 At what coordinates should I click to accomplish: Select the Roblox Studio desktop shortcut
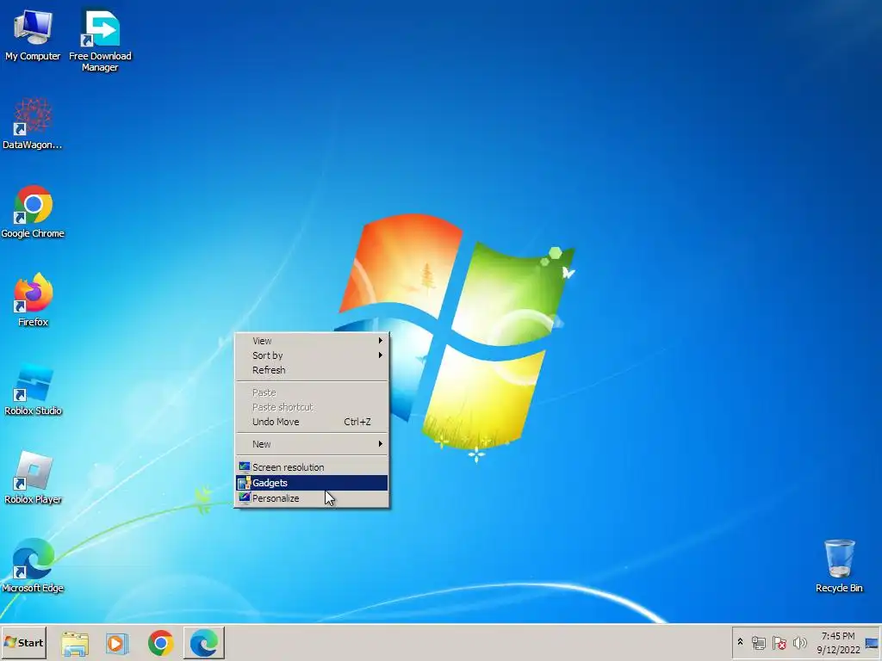[x=34, y=389]
